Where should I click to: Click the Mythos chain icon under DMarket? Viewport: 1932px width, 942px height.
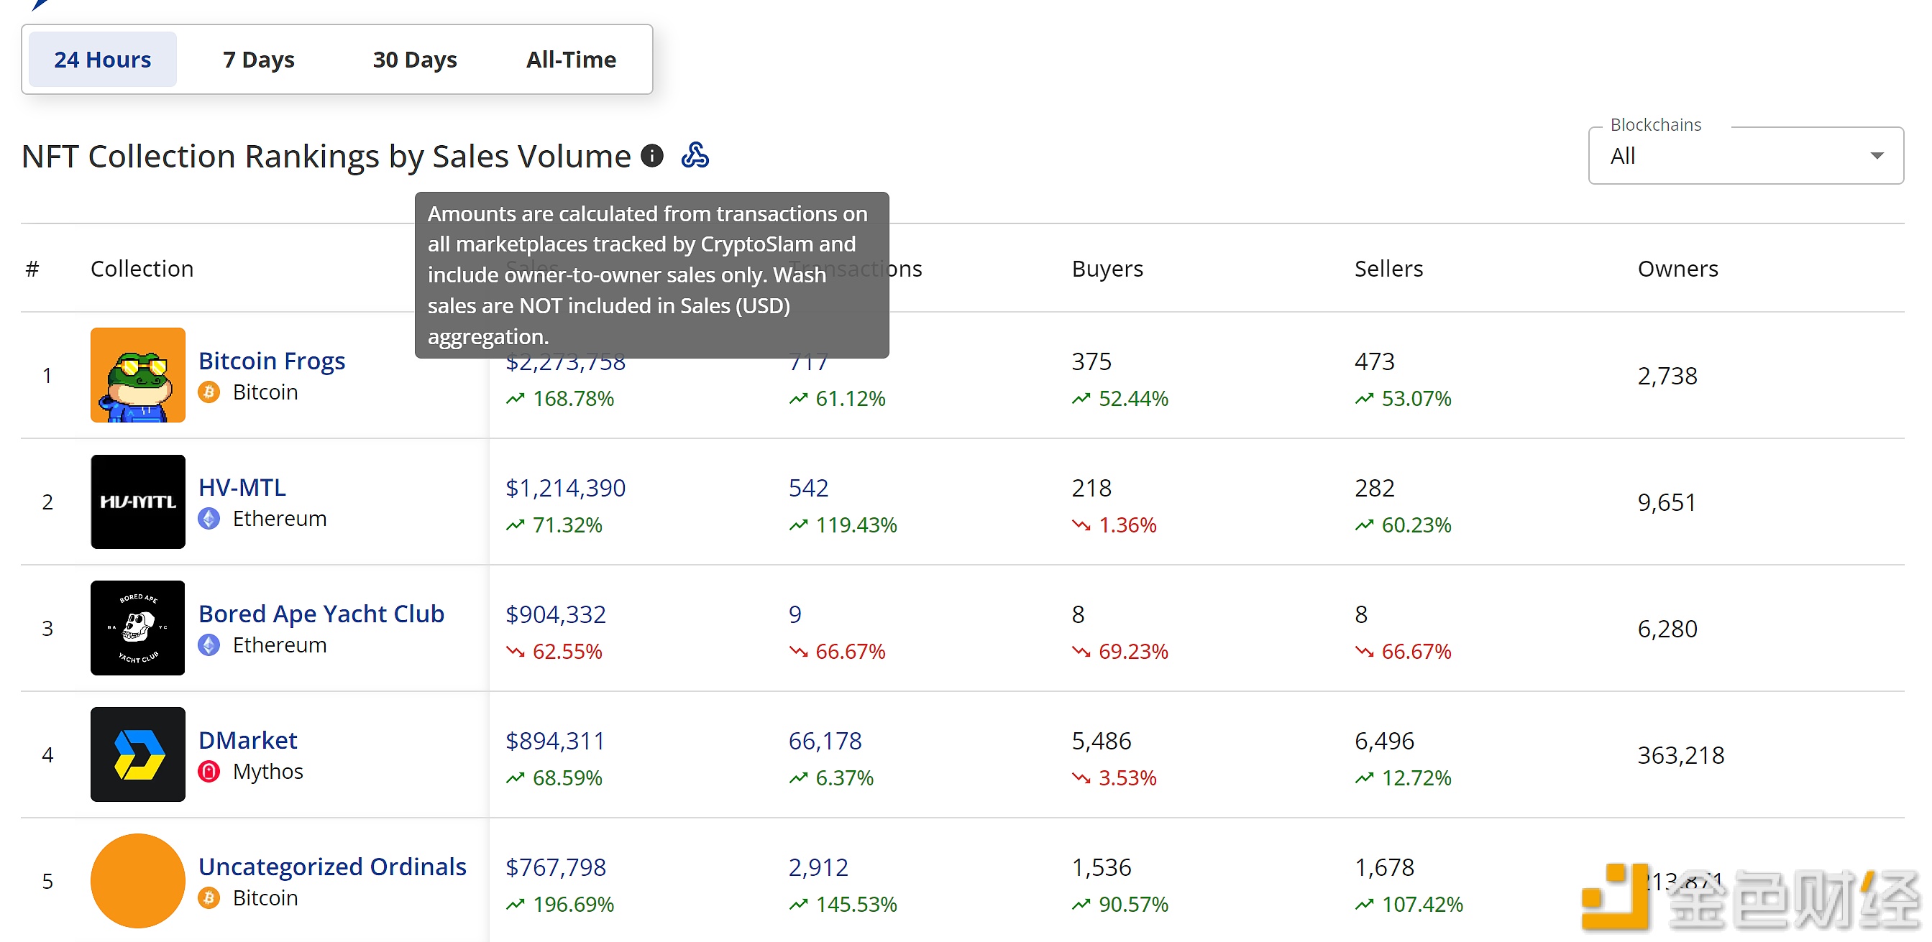(x=209, y=771)
